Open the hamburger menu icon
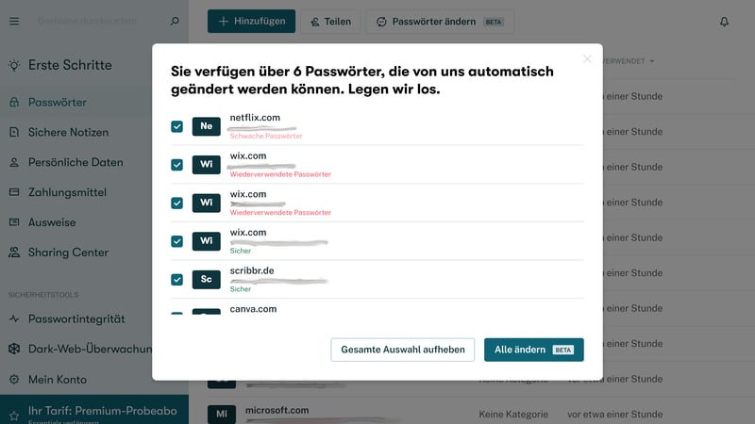This screenshot has height=424, width=755. (x=14, y=21)
